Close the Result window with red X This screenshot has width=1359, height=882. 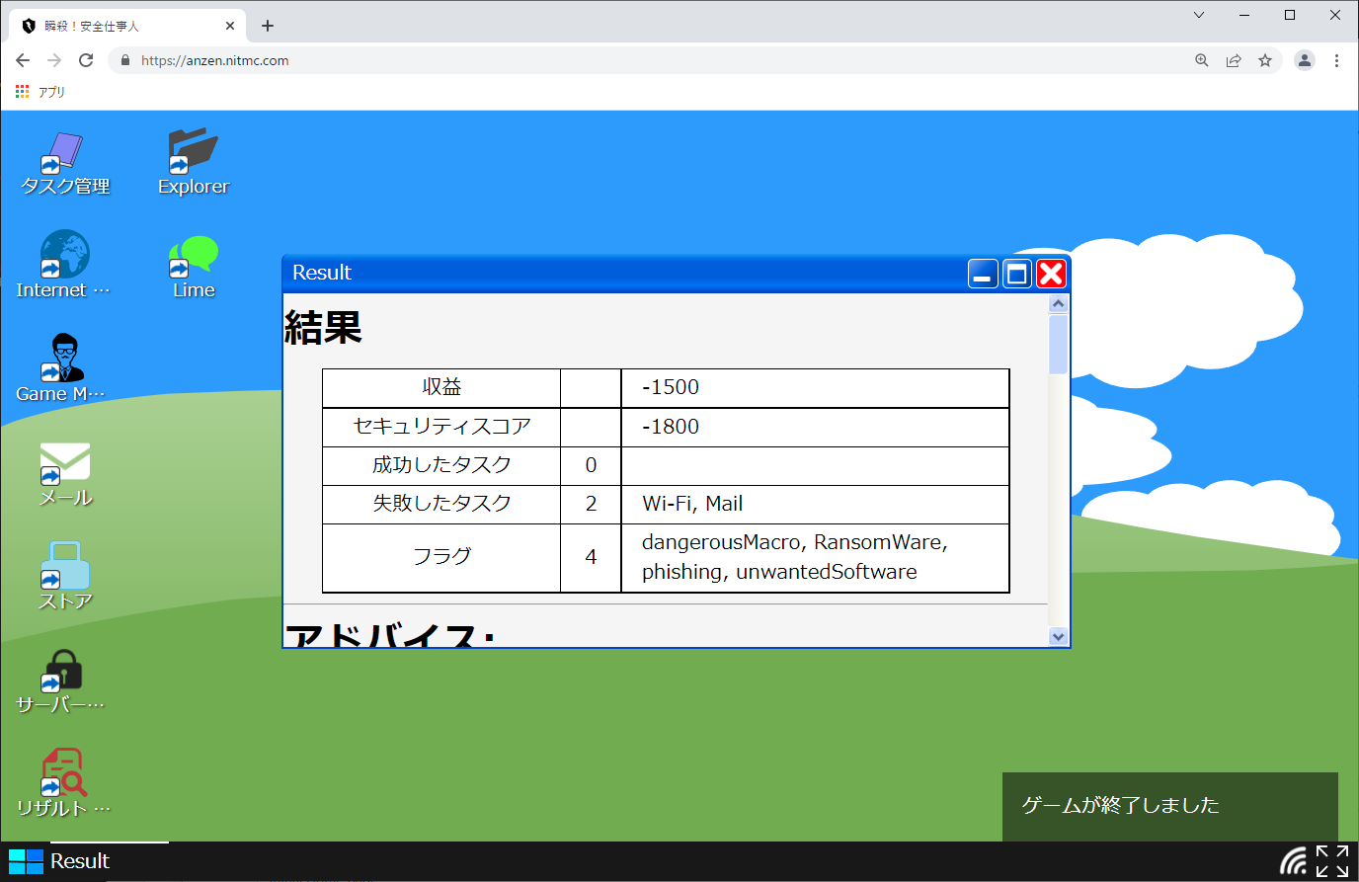click(x=1052, y=274)
